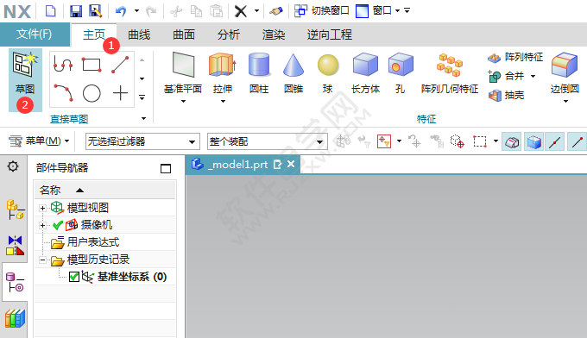Screen dimensions: 587x338
Task: Click the 边倒圆 edge blend icon
Action: 565,66
